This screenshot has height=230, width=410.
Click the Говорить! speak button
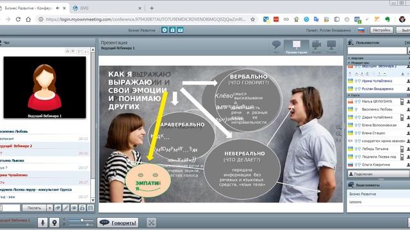click(118, 223)
